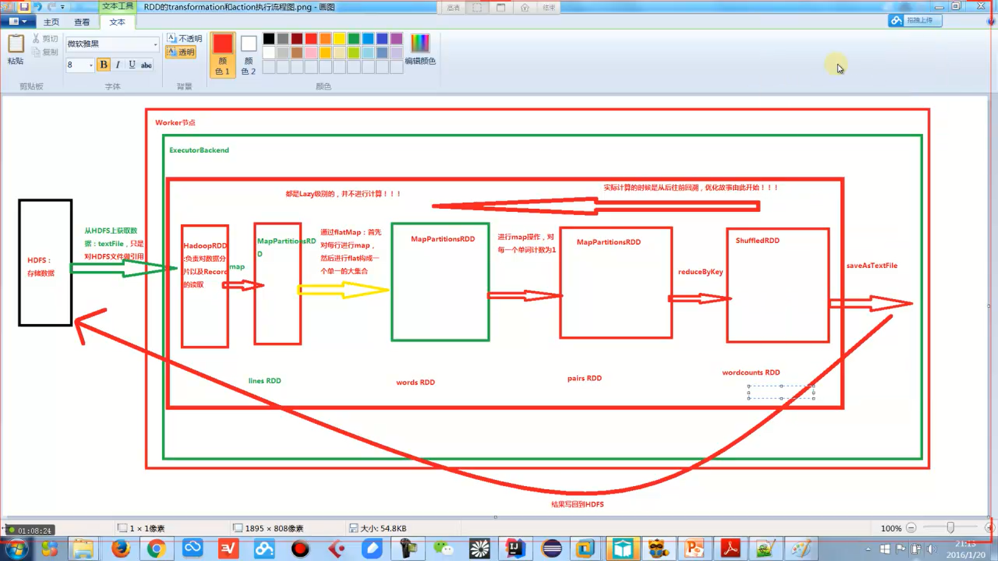Apply strikethrough with the abc icon
This screenshot has height=561, width=998.
pos(146,65)
